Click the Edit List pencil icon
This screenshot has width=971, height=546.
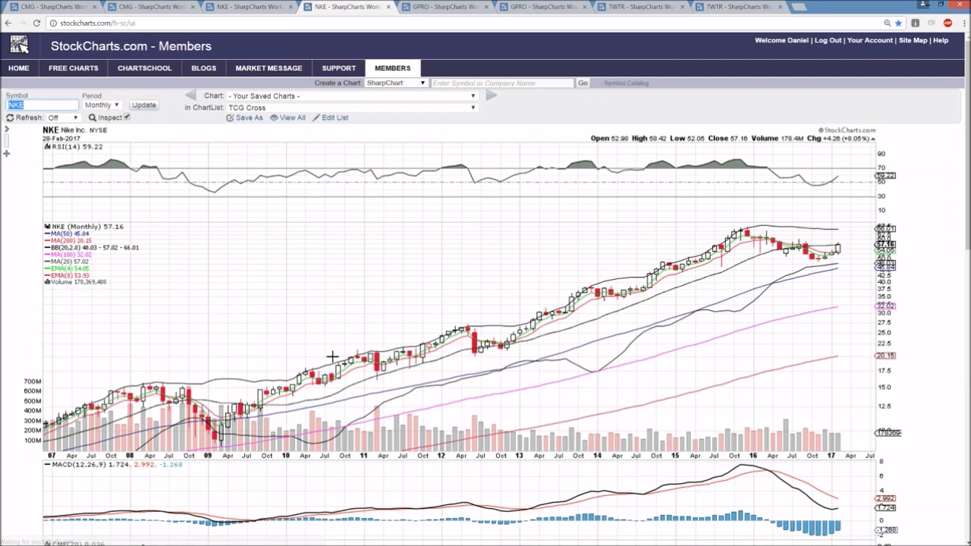coord(316,118)
